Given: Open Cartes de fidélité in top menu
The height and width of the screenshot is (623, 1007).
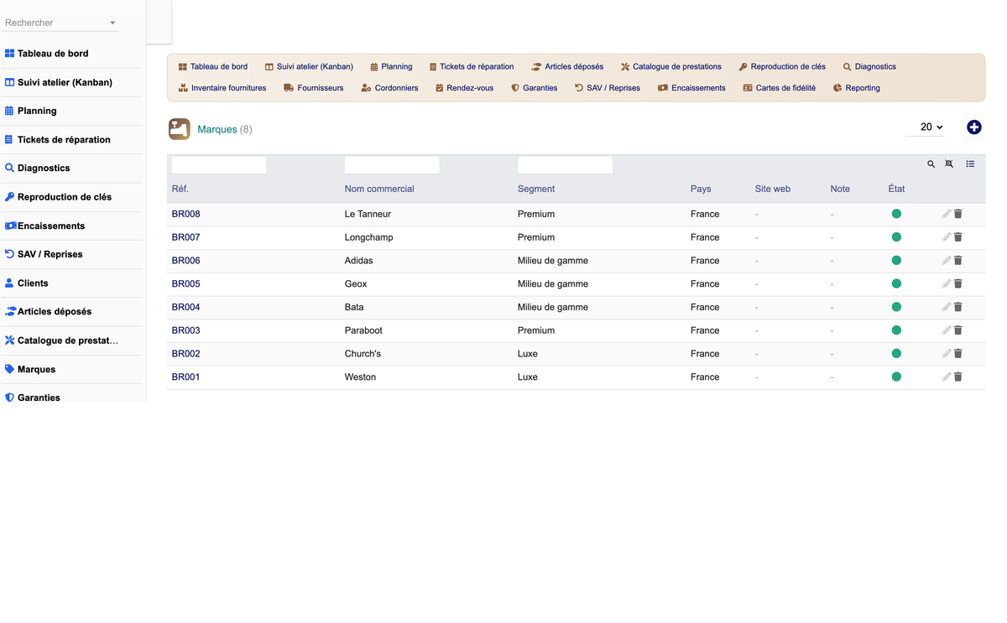Looking at the screenshot, I should (780, 88).
